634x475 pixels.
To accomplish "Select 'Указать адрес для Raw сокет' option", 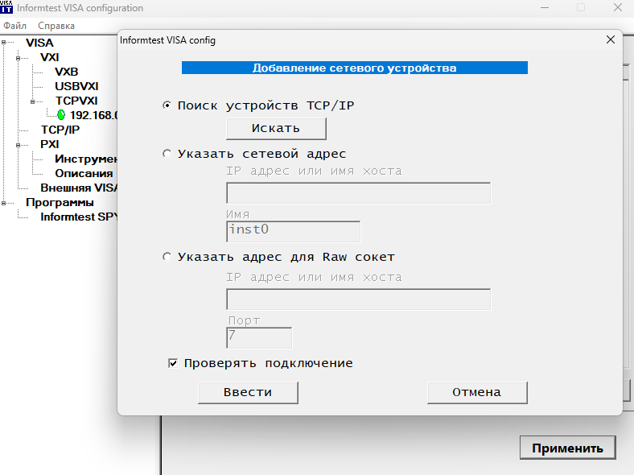I will [167, 257].
